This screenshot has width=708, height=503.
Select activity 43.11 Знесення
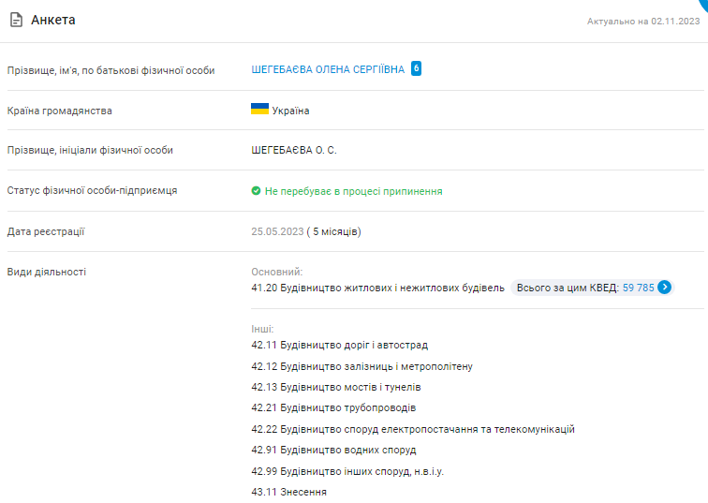pos(288,492)
